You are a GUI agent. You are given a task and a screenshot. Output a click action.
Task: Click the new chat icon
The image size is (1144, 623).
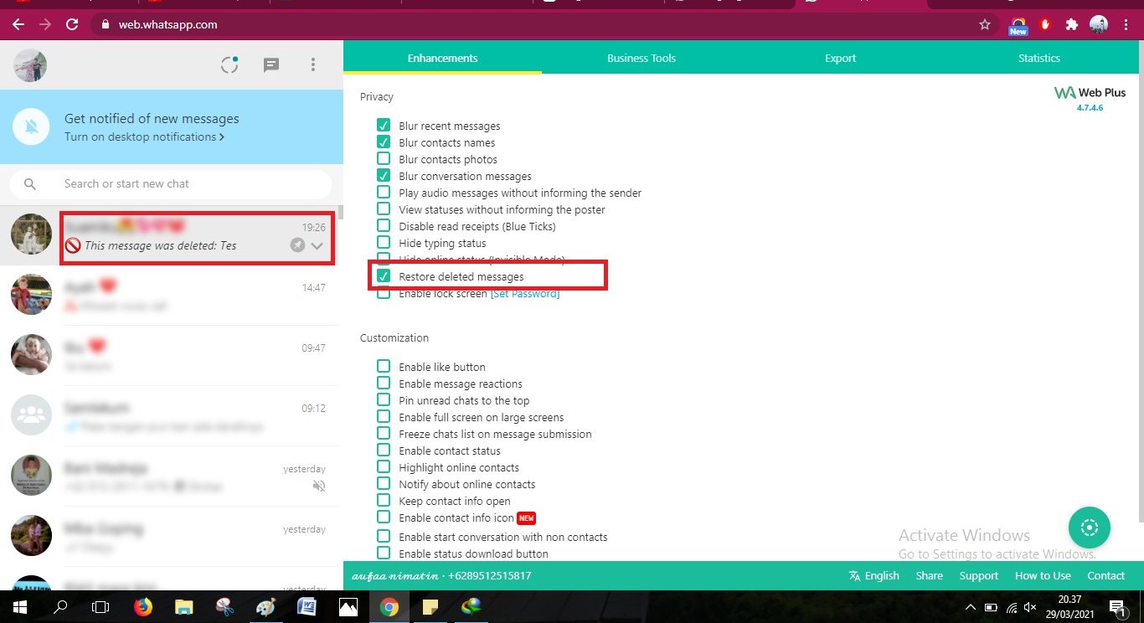pyautogui.click(x=271, y=64)
